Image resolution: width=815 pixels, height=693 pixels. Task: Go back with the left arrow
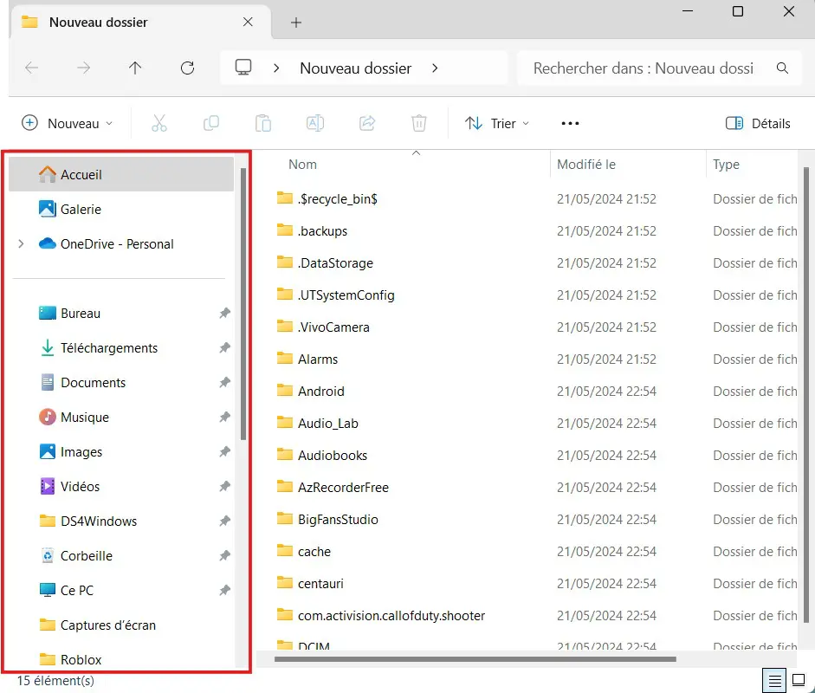(x=32, y=68)
